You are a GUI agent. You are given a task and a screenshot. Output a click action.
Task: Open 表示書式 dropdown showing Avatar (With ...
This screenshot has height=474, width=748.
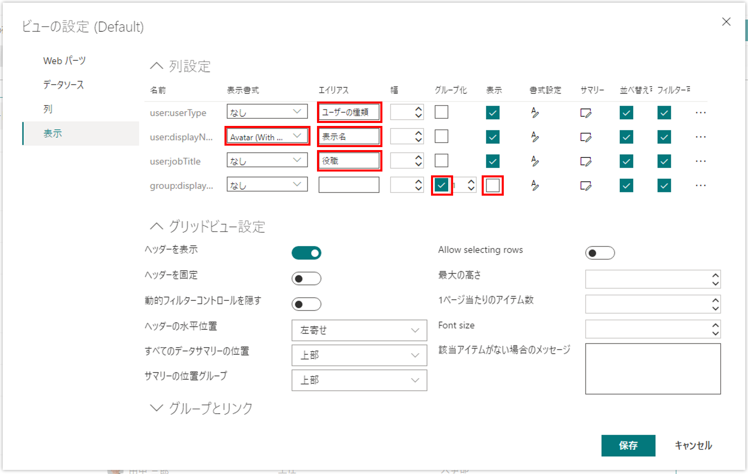coord(267,137)
